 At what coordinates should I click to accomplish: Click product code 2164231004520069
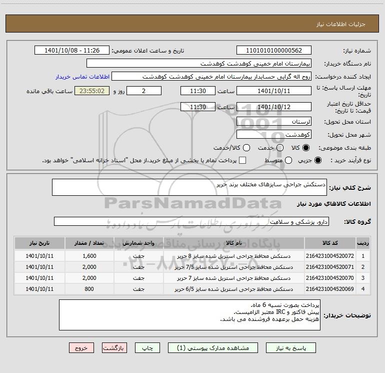click(x=330, y=289)
